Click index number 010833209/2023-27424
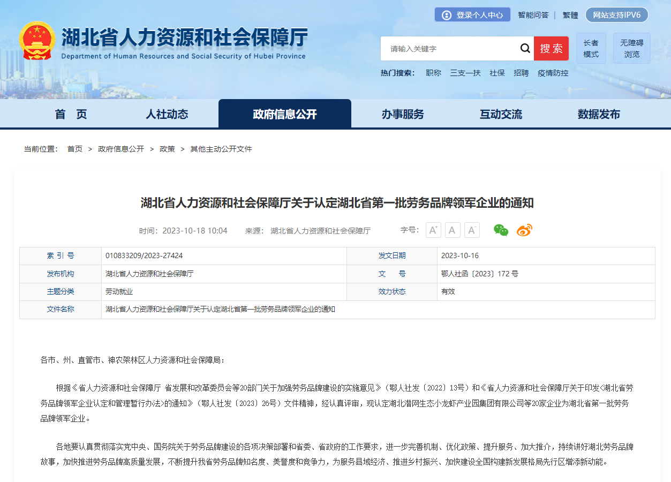Screen dimensions: 671x482 [144, 256]
